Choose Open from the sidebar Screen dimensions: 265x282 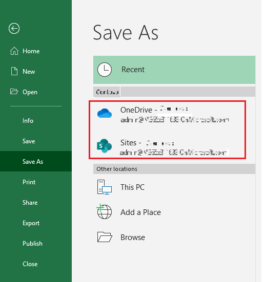click(36, 92)
